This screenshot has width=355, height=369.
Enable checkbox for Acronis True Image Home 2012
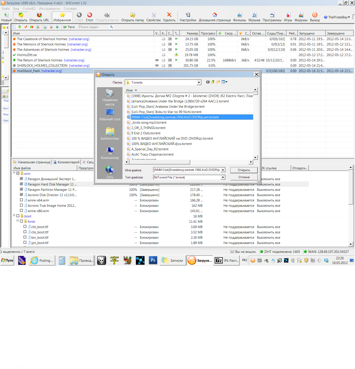point(21,205)
